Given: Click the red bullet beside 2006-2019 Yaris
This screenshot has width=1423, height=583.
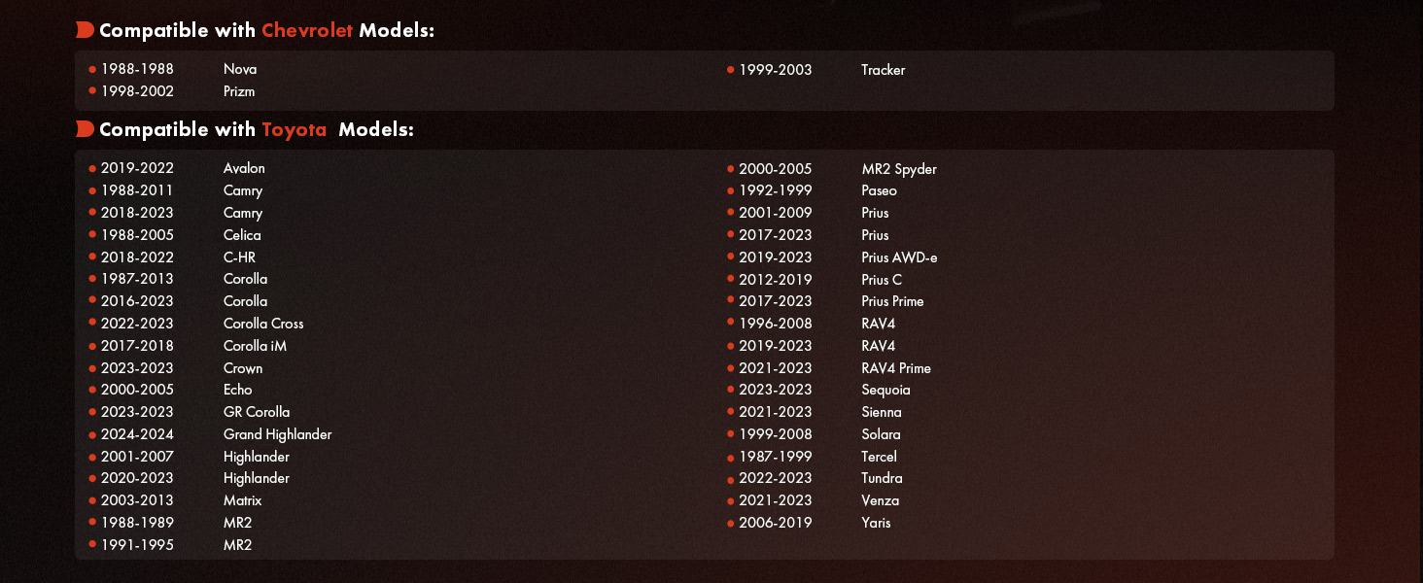Looking at the screenshot, I should (x=731, y=524).
